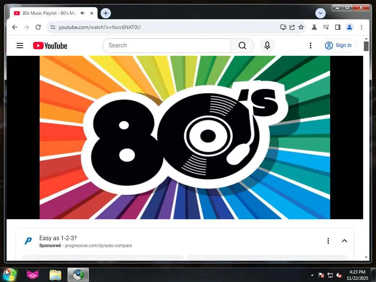This screenshot has height=282, width=376.
Task: Reload the YouTube page
Action: tap(38, 27)
